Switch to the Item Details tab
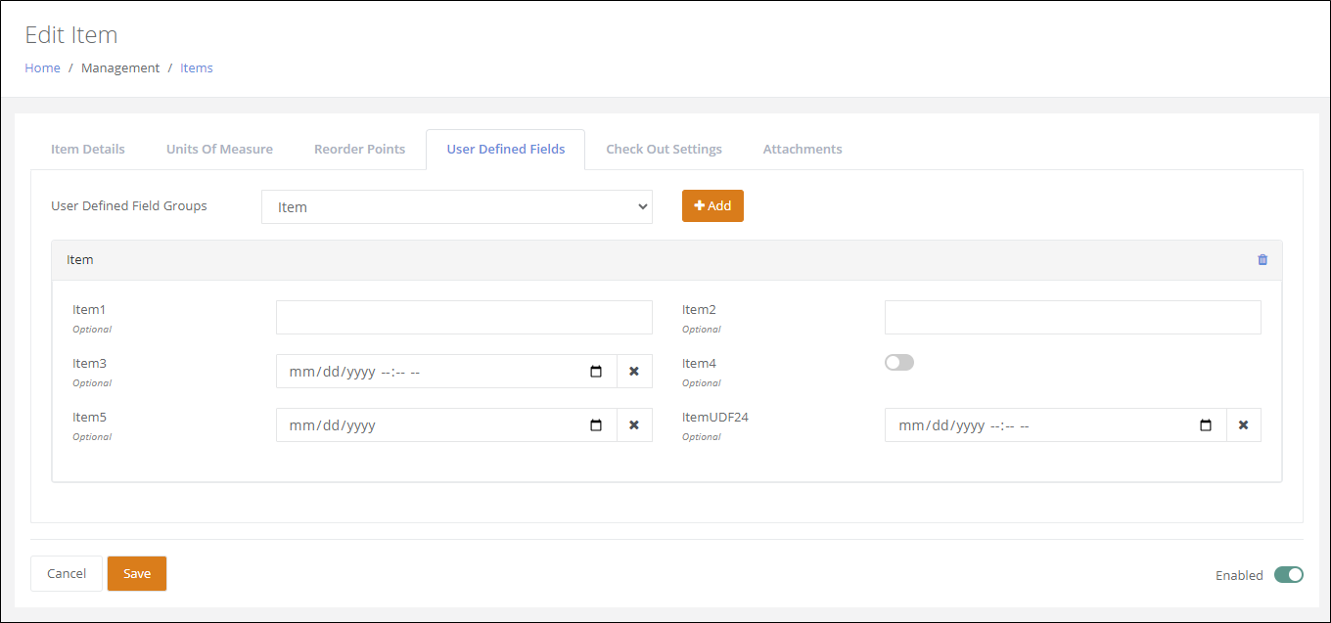Screen dimensions: 1331x623 88,150
